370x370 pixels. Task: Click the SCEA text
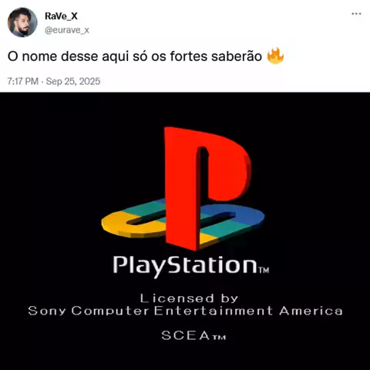pyautogui.click(x=186, y=335)
